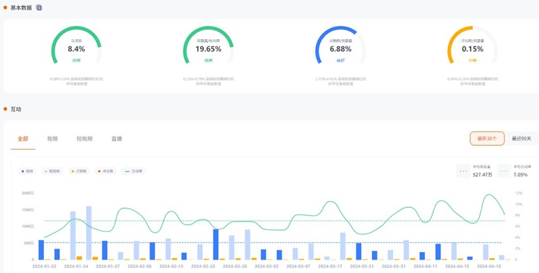
Task: Toggle the 互动率 line legend item
Action: pos(133,171)
